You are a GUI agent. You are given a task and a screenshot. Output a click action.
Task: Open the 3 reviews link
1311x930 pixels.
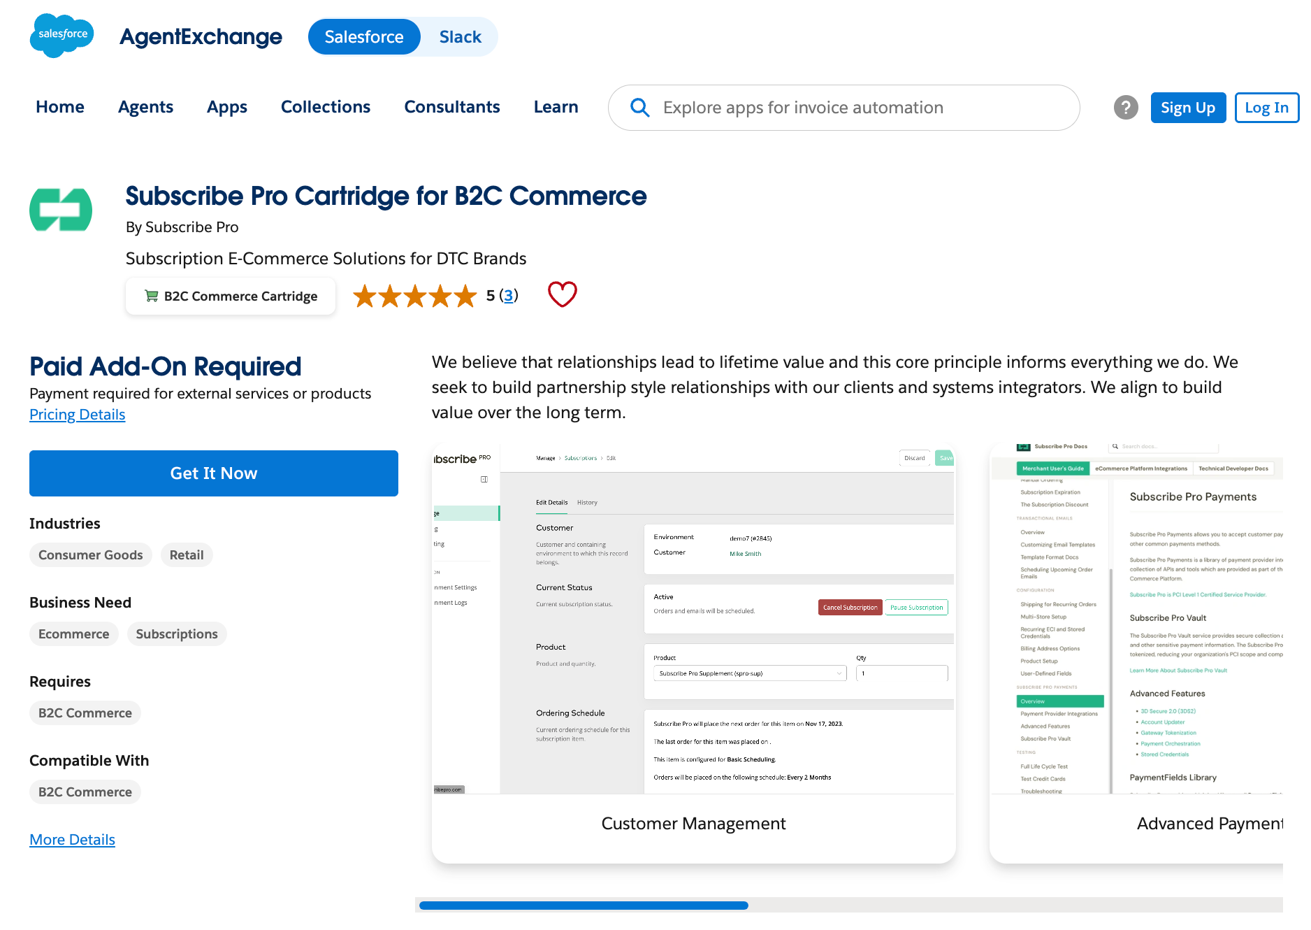click(x=508, y=296)
